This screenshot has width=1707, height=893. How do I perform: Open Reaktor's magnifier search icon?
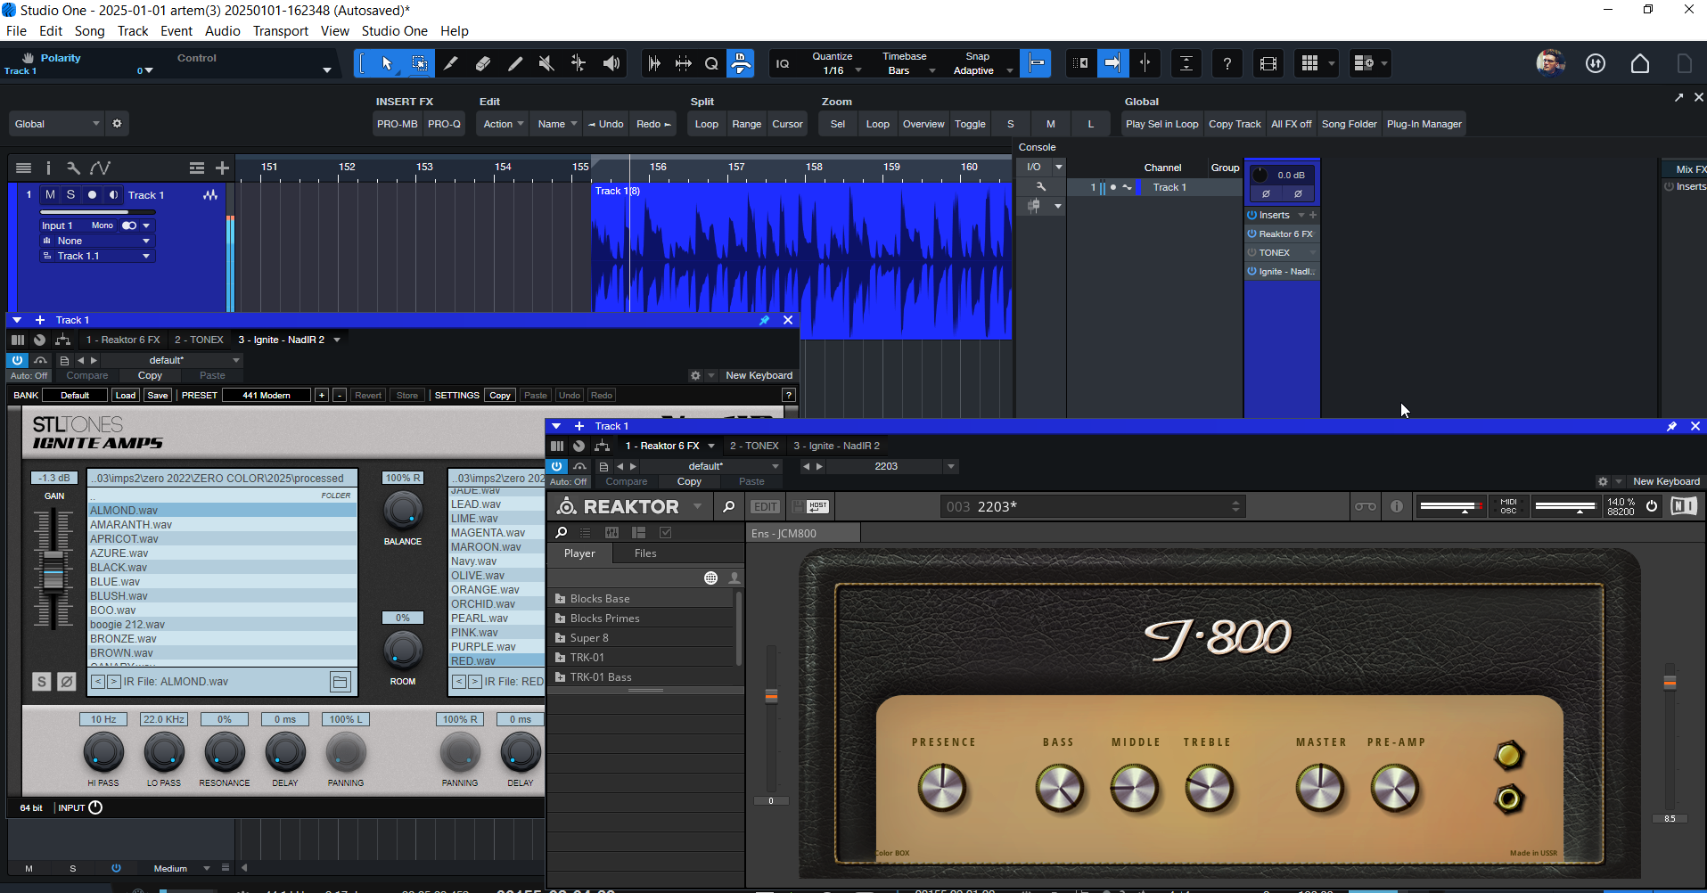click(x=728, y=506)
